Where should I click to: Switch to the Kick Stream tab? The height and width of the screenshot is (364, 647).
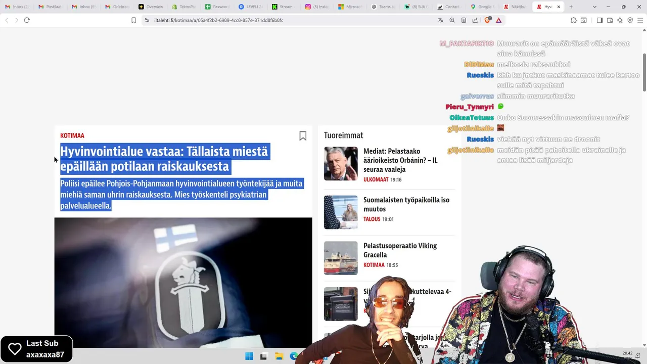pos(284,7)
